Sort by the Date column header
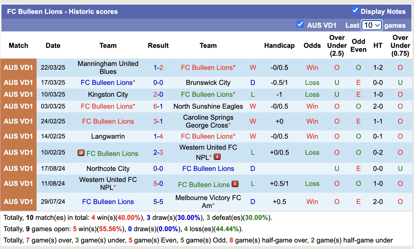Screen dimensions: 414x249 click(x=53, y=45)
